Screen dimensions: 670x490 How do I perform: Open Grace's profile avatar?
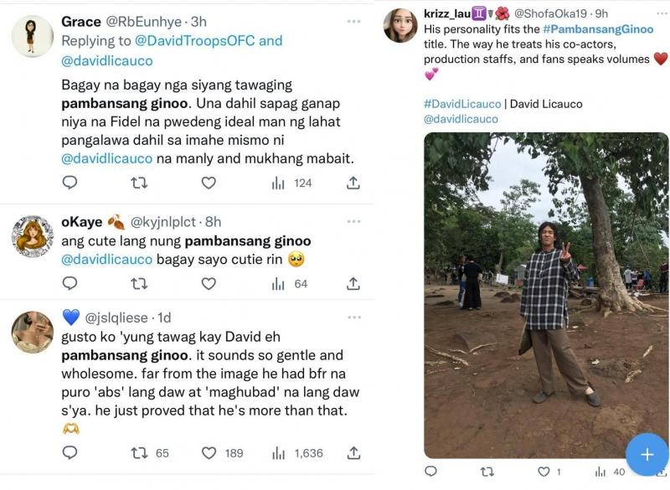32,36
